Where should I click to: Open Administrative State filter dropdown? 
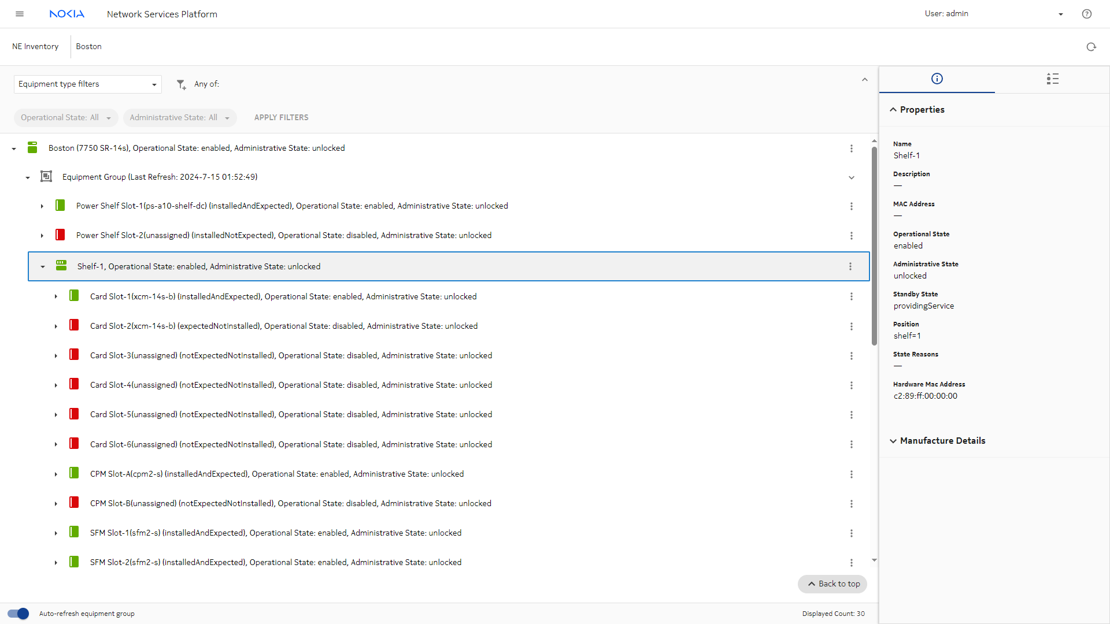click(180, 118)
